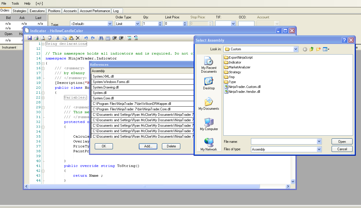
Task: Switch to the Accounts tab
Action: 70,11
